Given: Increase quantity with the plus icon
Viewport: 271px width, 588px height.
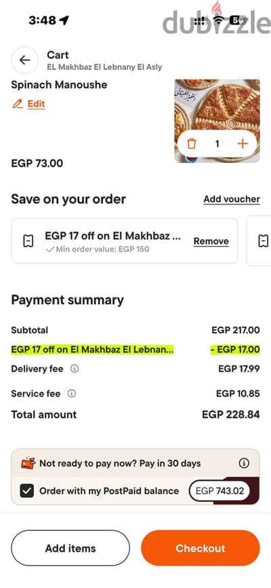Looking at the screenshot, I should [243, 144].
